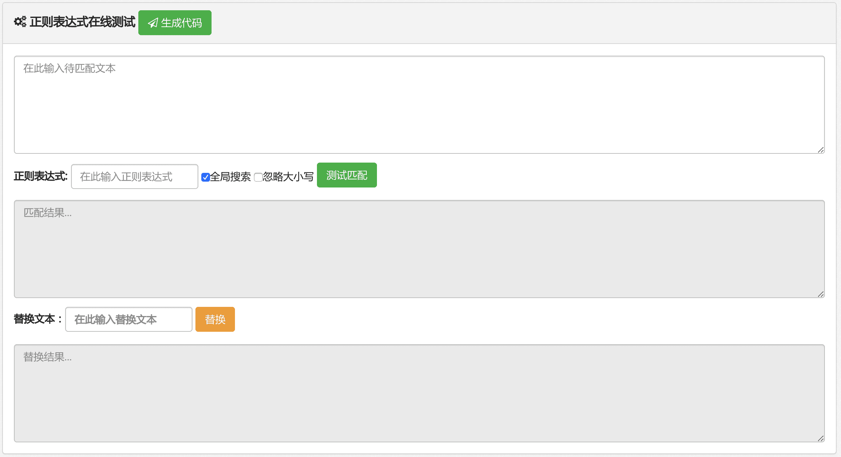Click the resize handle of the 待匹配文本 text area

(x=821, y=150)
